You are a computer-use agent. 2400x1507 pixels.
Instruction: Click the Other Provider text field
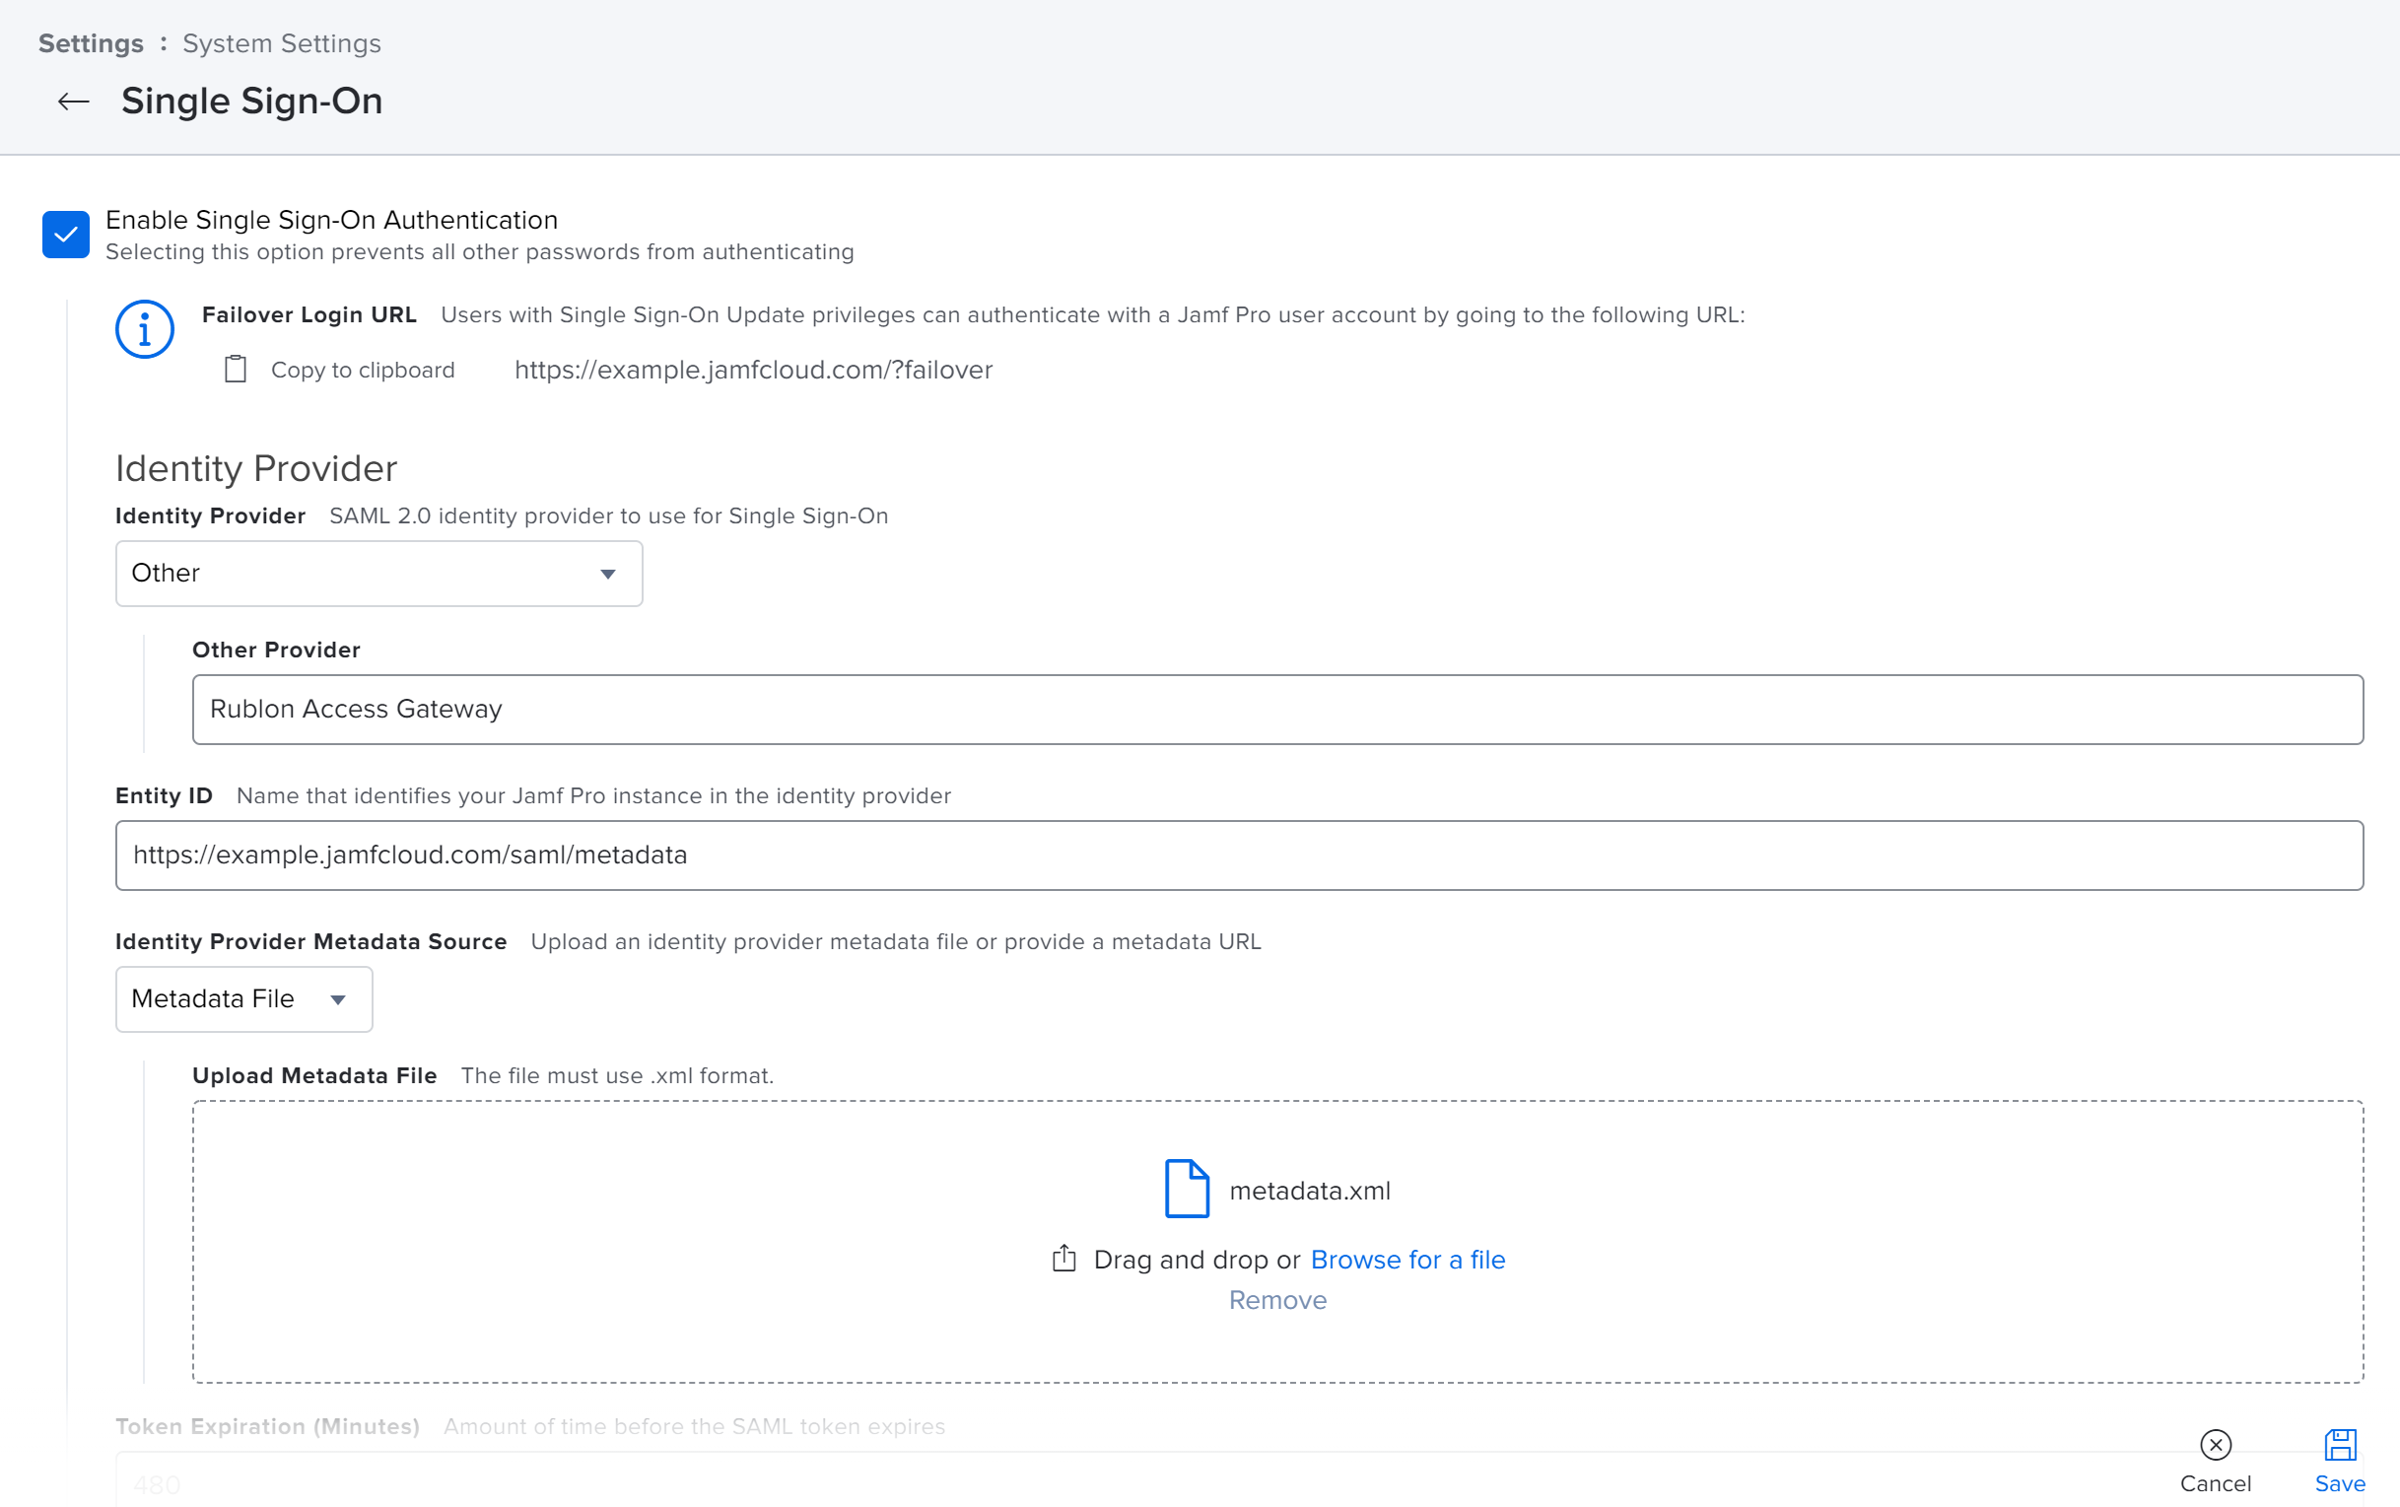1276,710
